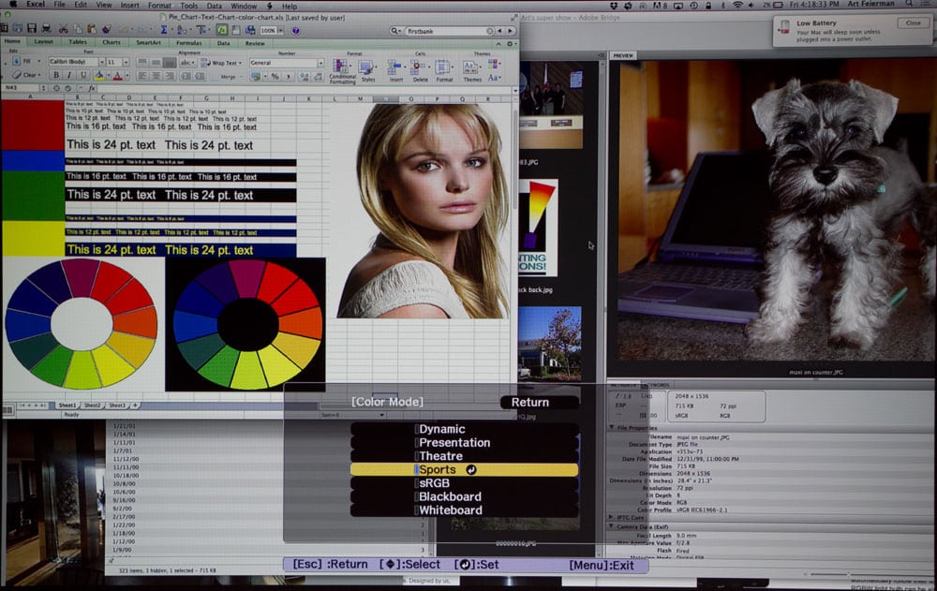Click the Delete cells icon
The image size is (937, 591).
coord(420,69)
